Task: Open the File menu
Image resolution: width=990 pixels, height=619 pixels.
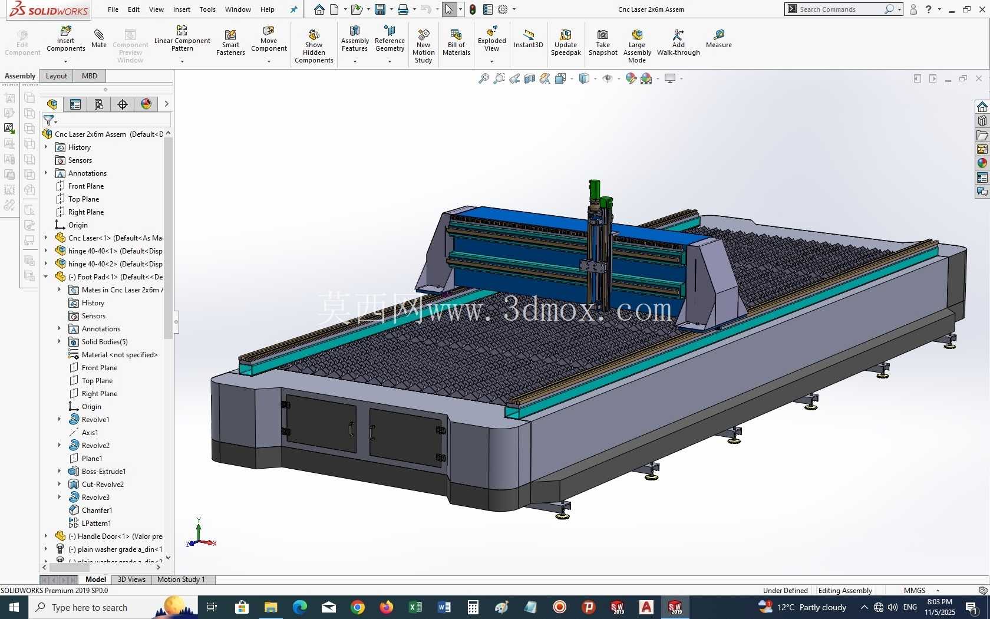Action: click(x=113, y=9)
